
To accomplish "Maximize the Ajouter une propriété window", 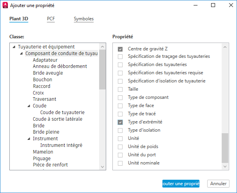I will (x=213, y=5).
